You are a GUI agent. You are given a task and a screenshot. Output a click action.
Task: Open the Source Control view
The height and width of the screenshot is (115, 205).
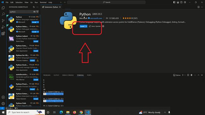[x=3, y=20]
